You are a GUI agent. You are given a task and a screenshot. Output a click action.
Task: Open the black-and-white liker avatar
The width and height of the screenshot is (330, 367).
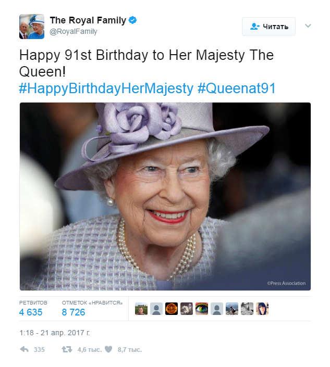(247, 309)
